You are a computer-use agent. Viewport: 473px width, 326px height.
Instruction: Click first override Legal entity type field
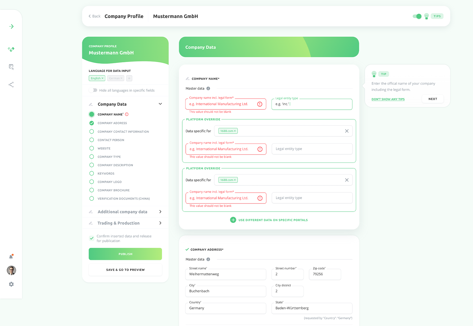pos(312,149)
